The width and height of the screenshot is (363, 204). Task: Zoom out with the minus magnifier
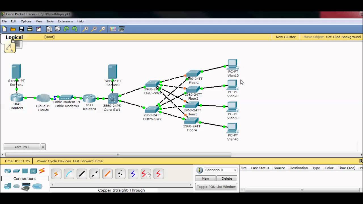(x=102, y=29)
